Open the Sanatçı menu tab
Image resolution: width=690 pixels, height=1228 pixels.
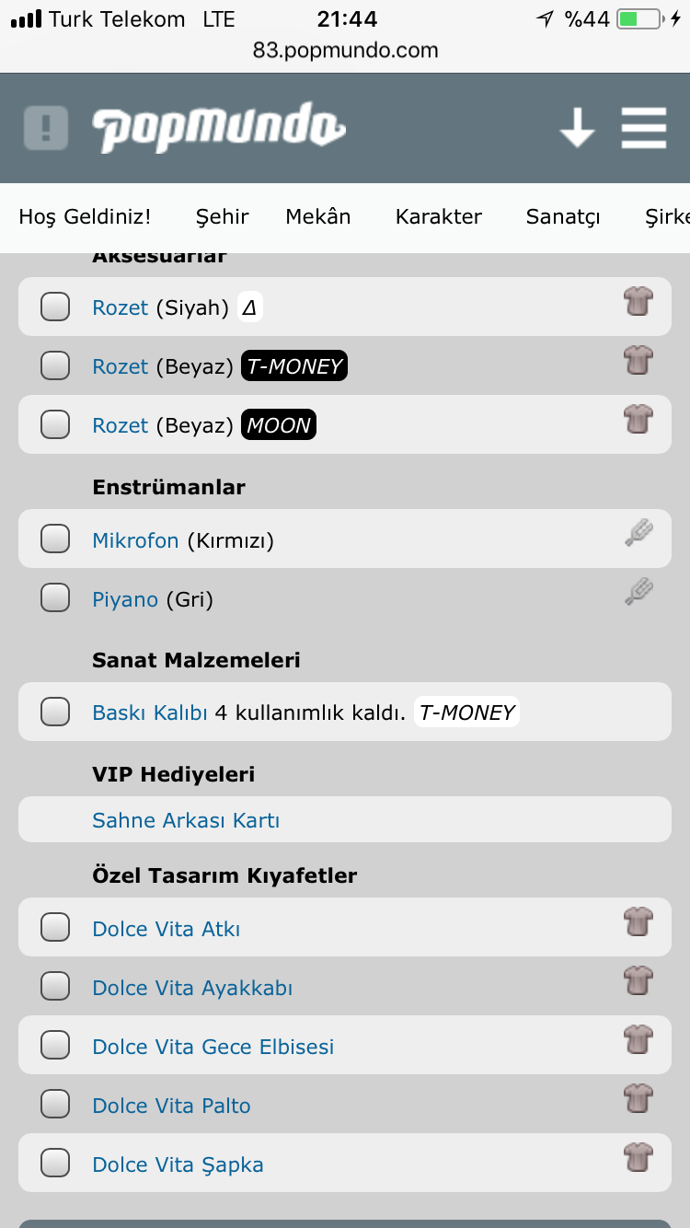coord(562,217)
